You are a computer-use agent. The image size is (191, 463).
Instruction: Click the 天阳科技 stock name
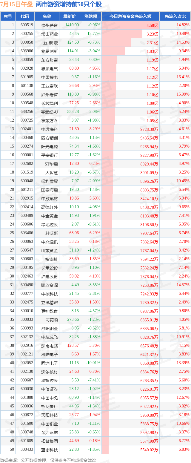click(50, 415)
